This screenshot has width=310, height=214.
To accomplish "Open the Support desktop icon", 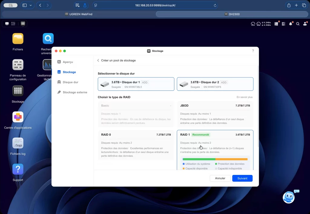I will 18,169.
